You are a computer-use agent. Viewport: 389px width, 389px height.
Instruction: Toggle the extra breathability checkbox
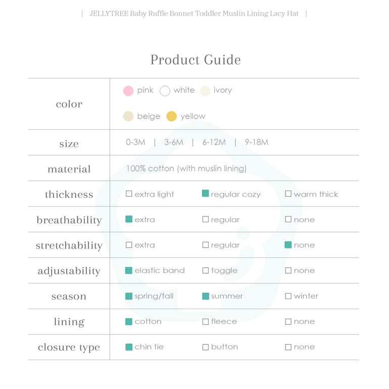coord(129,219)
